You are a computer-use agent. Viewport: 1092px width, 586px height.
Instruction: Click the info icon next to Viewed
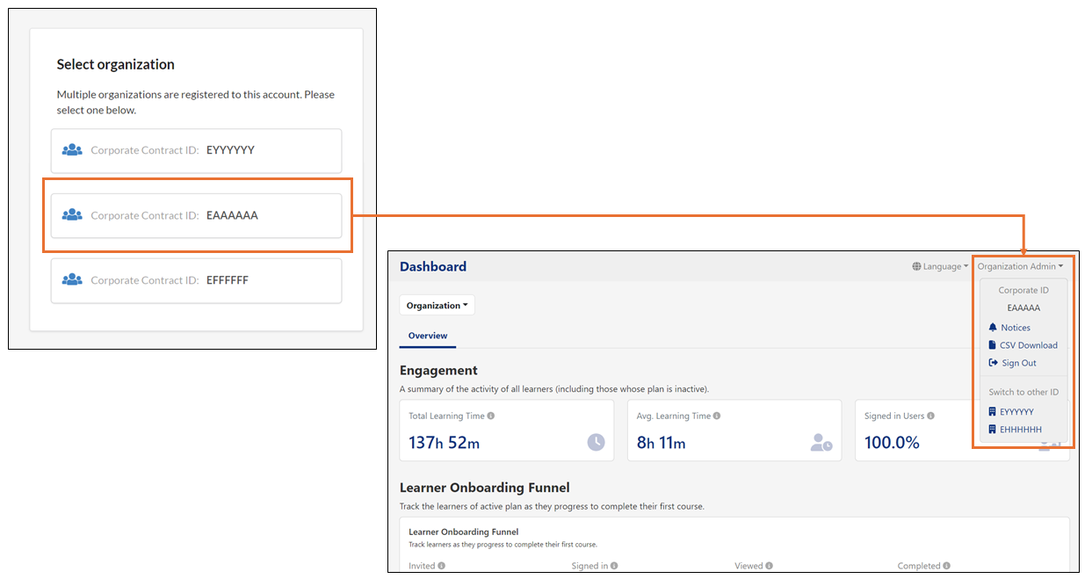coord(769,566)
